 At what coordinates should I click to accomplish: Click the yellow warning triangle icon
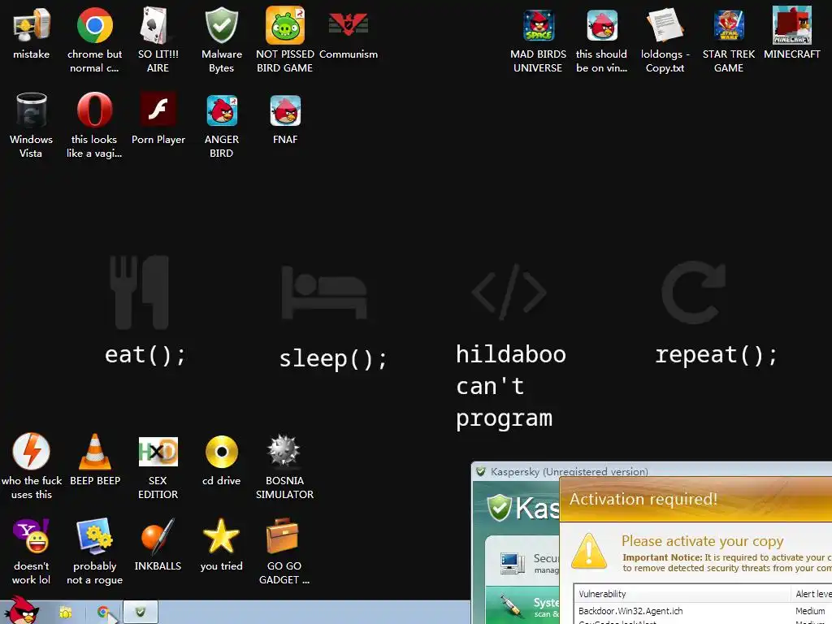(x=589, y=552)
